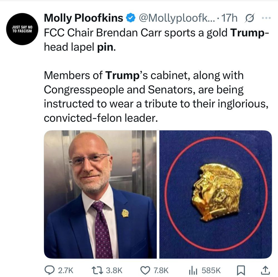Click the Grok slashed-circle icon
This screenshot has height=277, width=278.
[x=250, y=18]
